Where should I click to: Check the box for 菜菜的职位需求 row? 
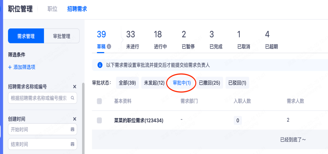click(x=100, y=121)
